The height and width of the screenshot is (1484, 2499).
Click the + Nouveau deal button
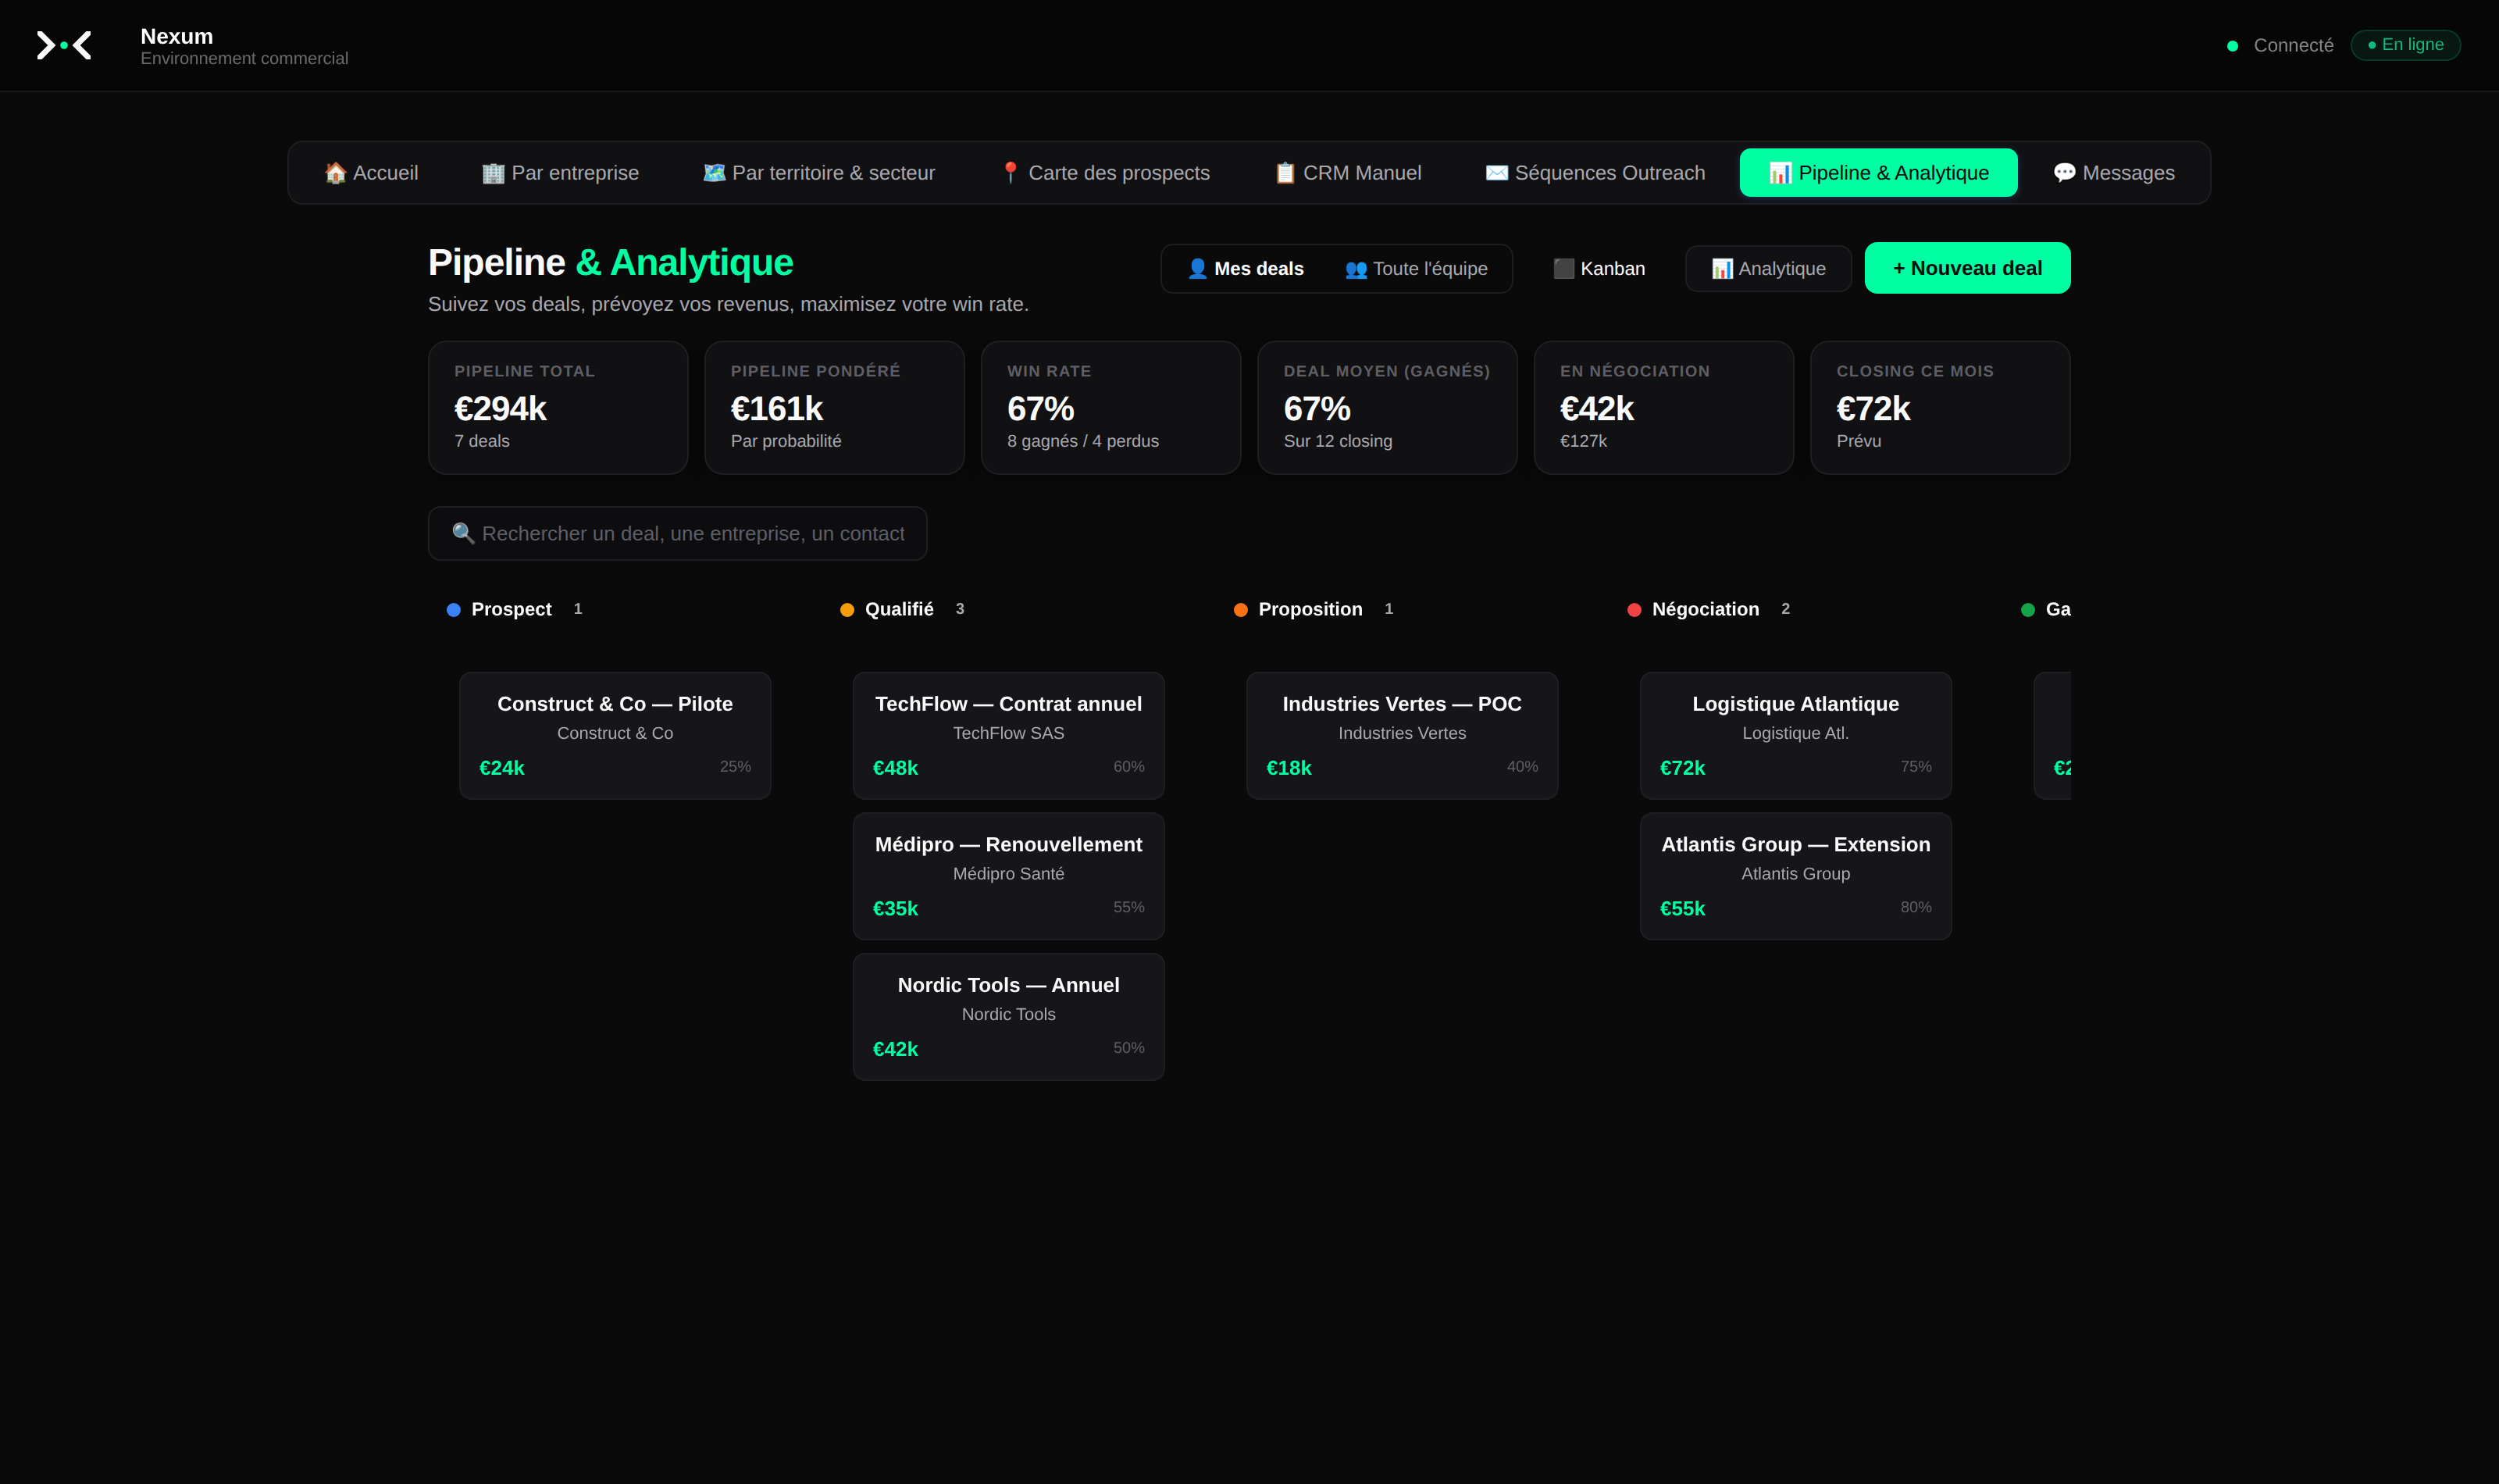pyautogui.click(x=1967, y=268)
